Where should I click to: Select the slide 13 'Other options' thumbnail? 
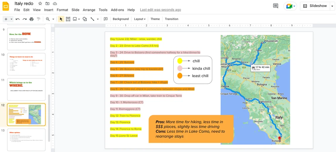(26, 140)
